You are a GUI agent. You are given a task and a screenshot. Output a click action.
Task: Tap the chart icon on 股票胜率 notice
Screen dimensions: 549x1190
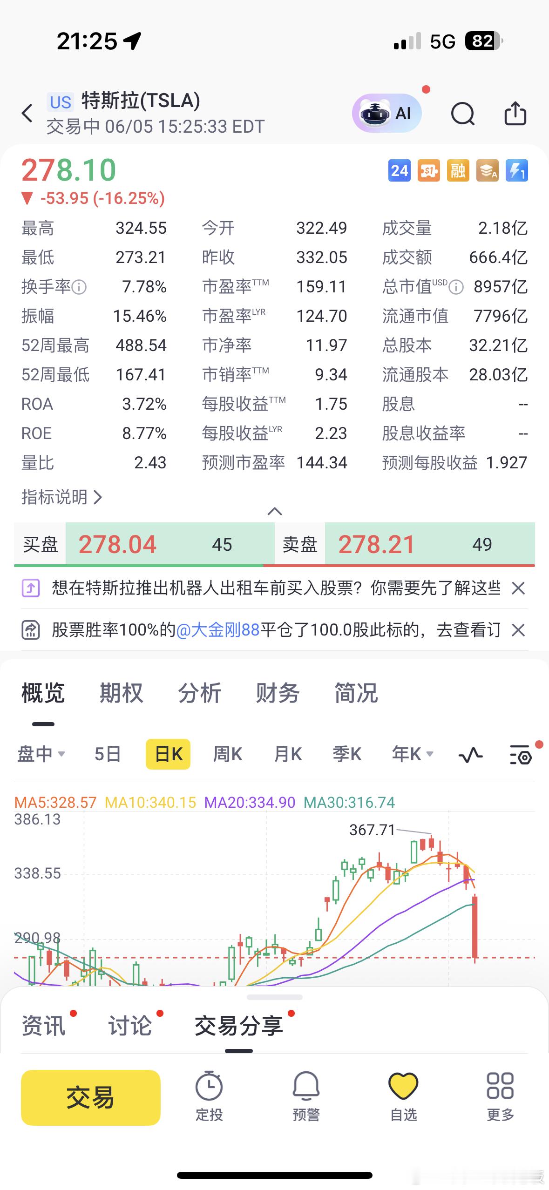tap(31, 630)
